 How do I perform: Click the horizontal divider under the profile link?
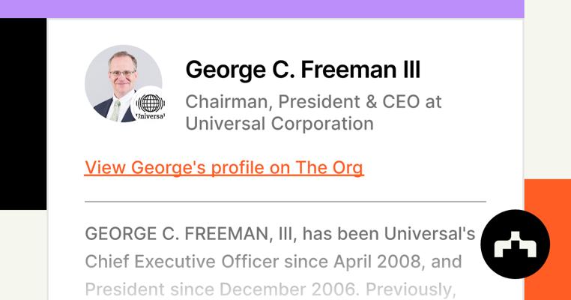coord(285,202)
